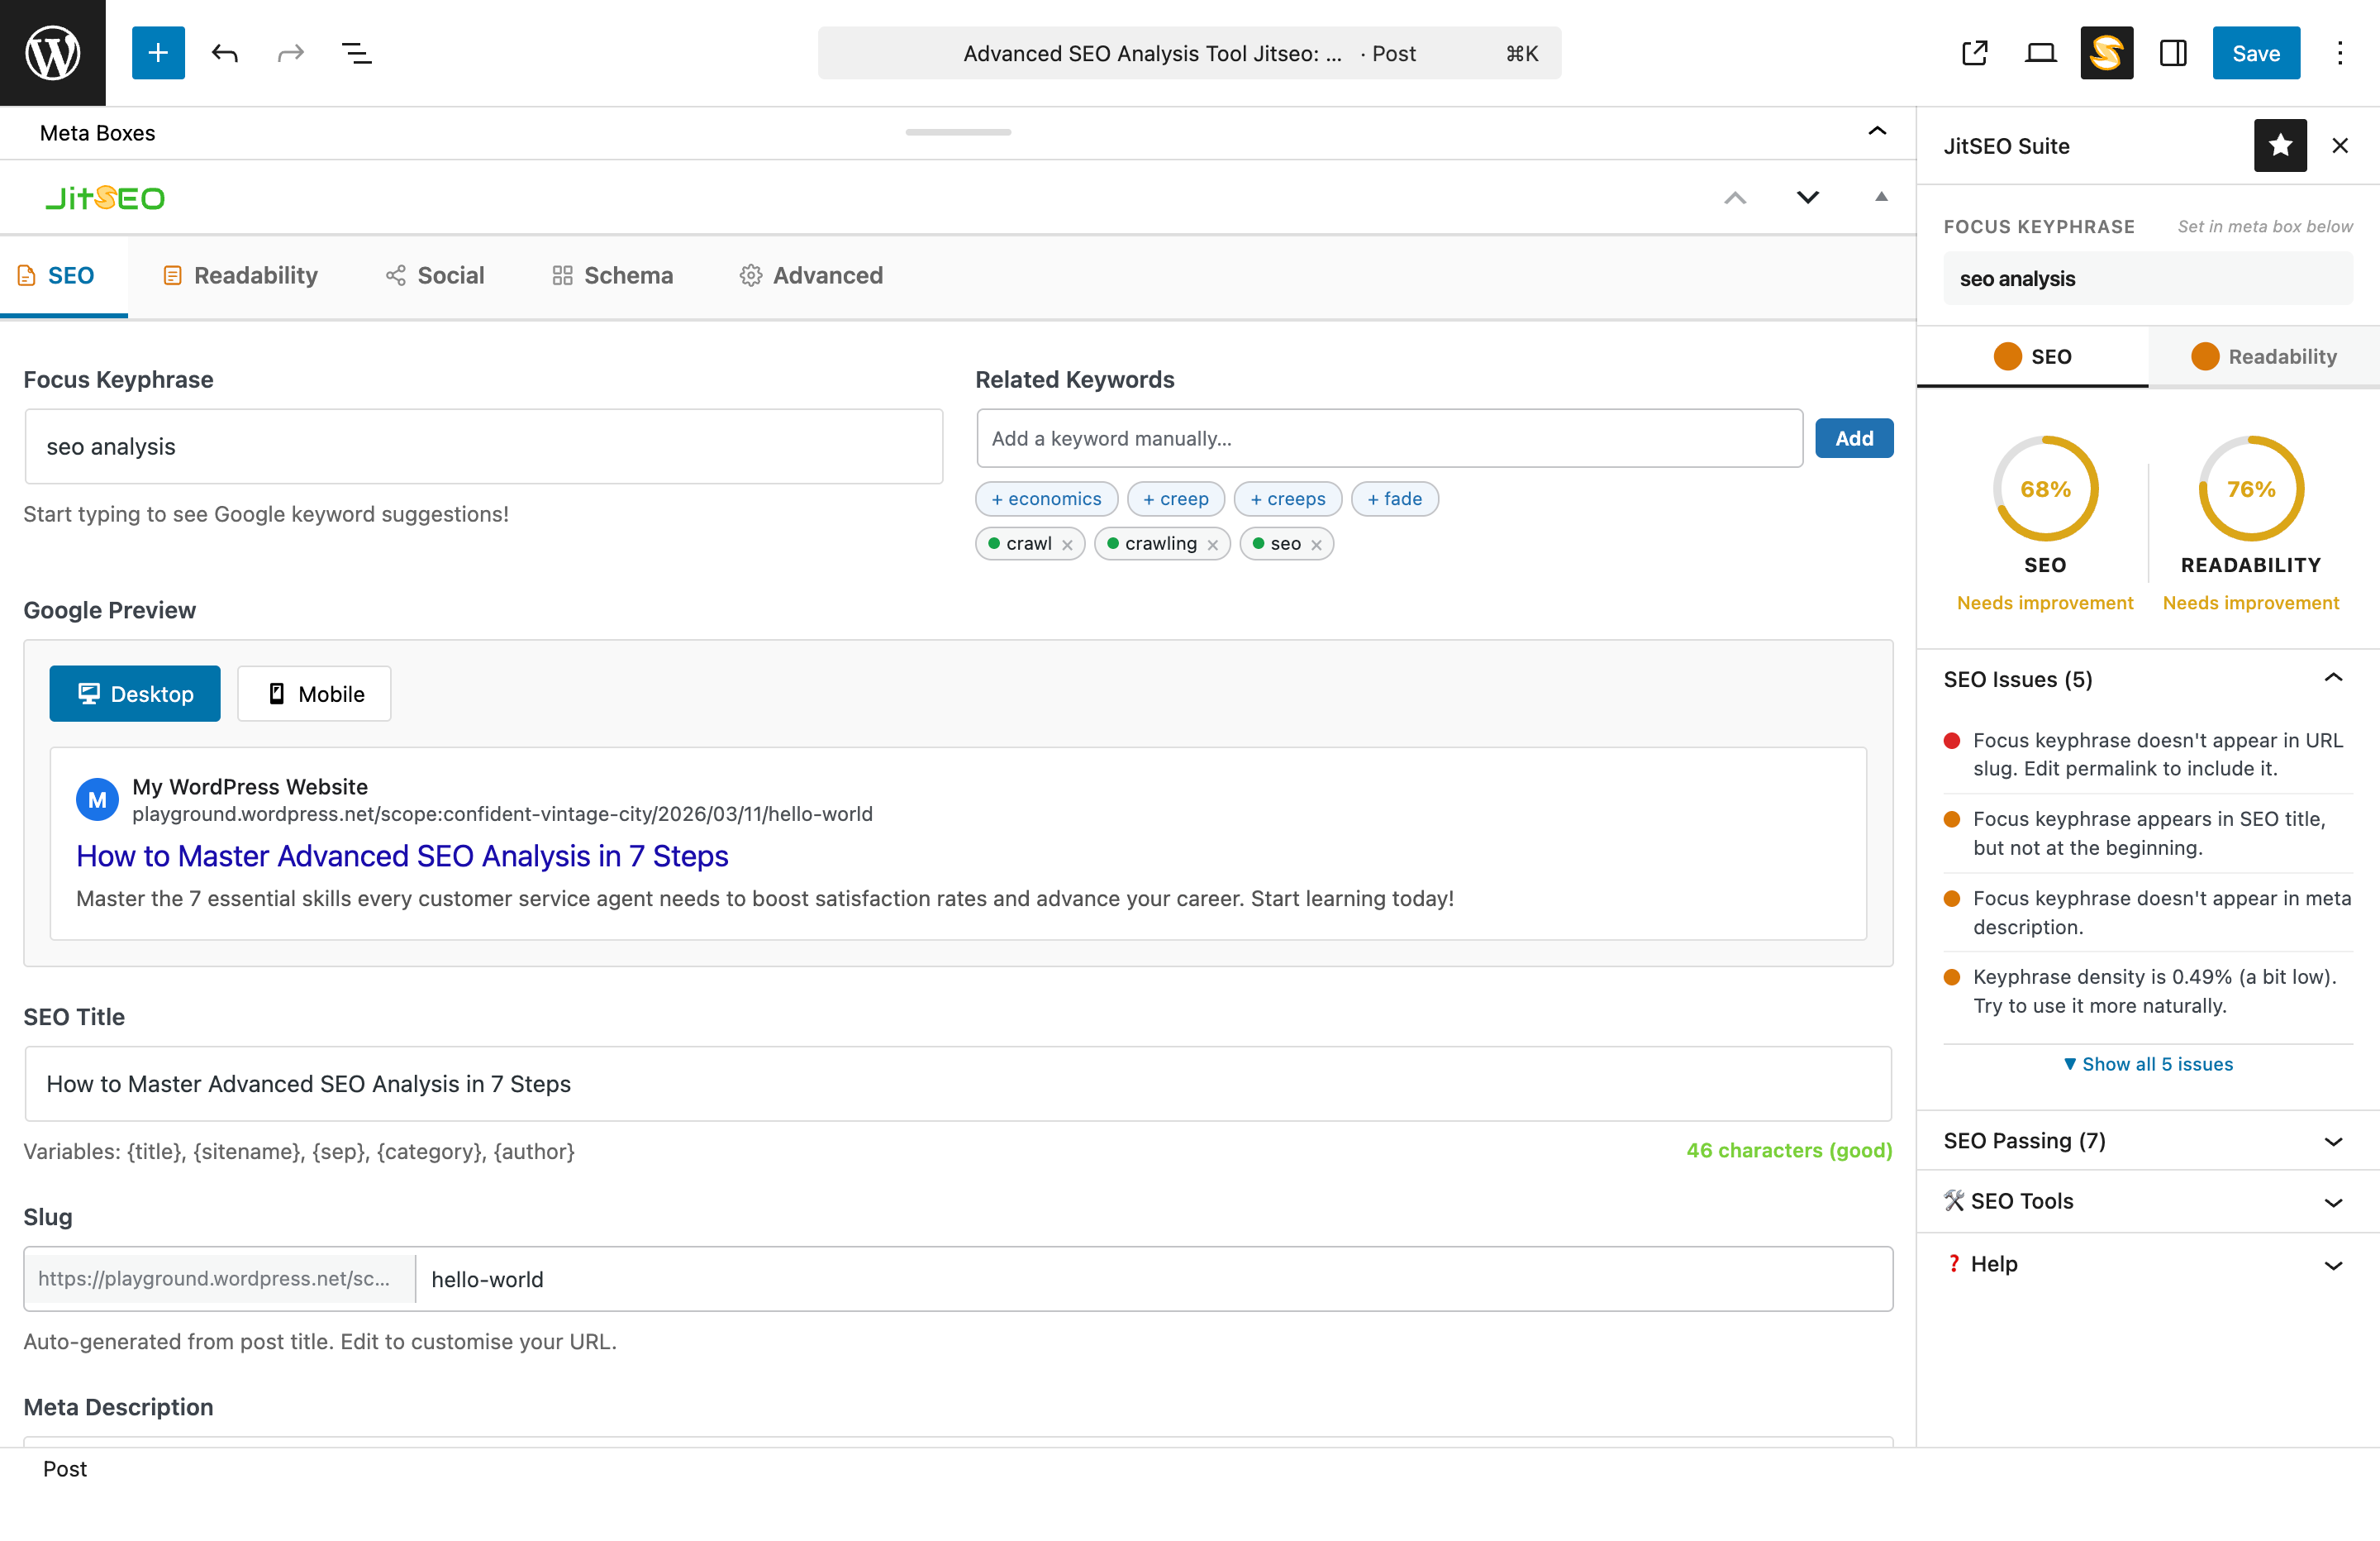The width and height of the screenshot is (2380, 1541).
Task: Toggle the settings sidebar panel icon
Action: coord(2173,53)
